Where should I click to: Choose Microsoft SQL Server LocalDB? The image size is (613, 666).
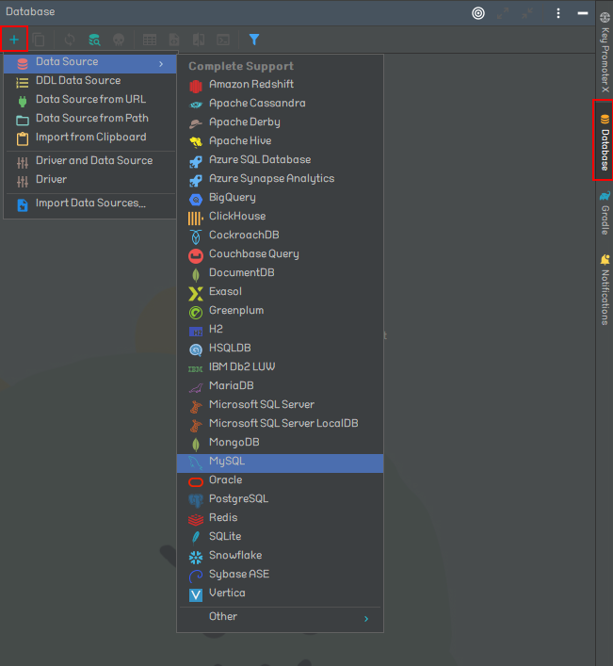coord(281,424)
